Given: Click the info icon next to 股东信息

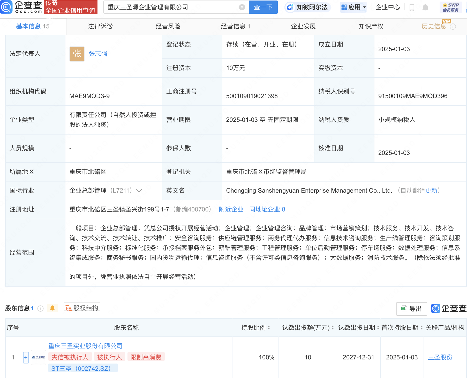Looking at the screenshot, I should tap(40, 308).
